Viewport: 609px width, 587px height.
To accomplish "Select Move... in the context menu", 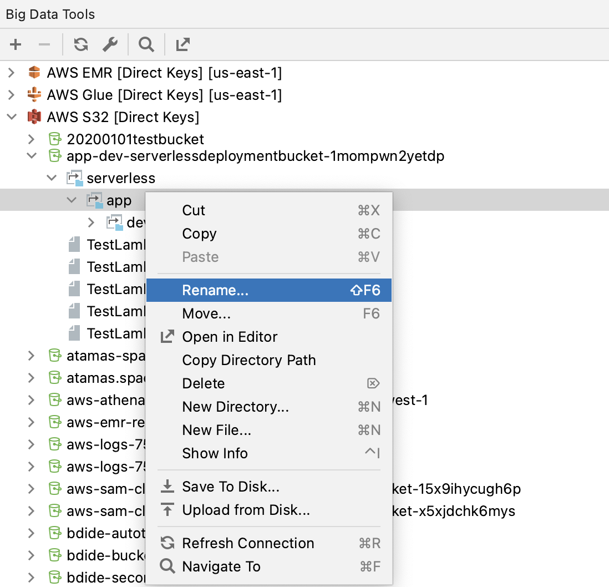I will click(269, 313).
